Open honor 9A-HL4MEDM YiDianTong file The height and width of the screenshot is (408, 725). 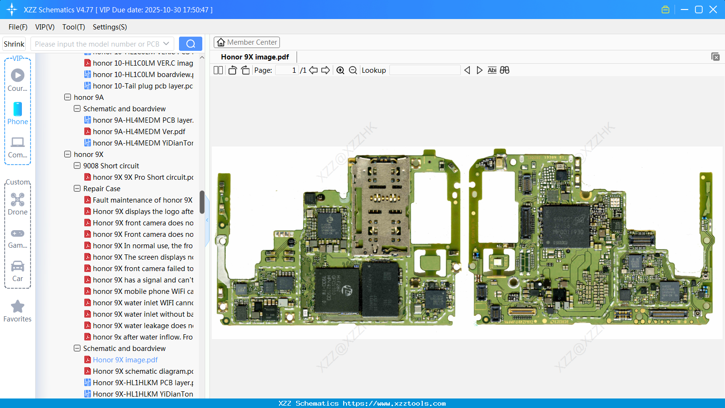point(139,143)
